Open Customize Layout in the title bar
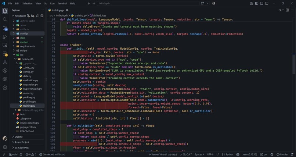This screenshot has height=157, width=296. (x=252, y=3)
